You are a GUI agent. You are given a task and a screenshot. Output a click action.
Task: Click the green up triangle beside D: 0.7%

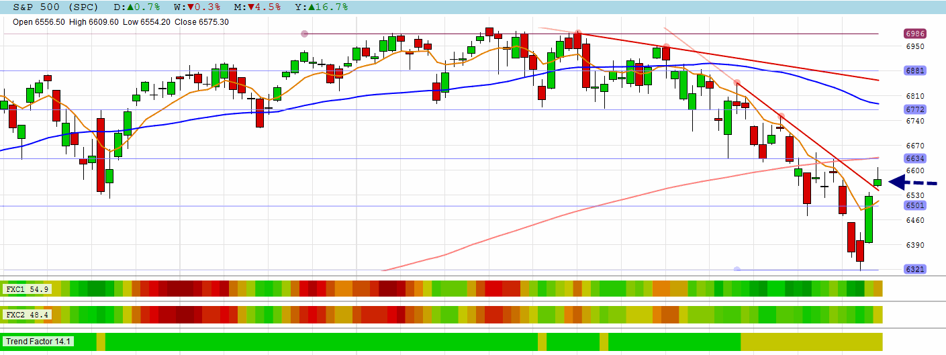click(136, 7)
